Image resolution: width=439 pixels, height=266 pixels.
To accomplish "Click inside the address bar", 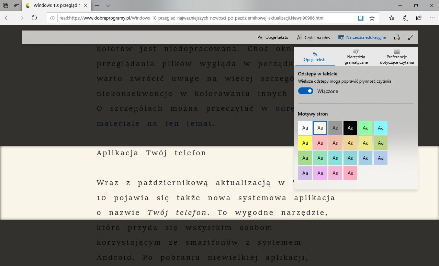I will tap(206, 18).
